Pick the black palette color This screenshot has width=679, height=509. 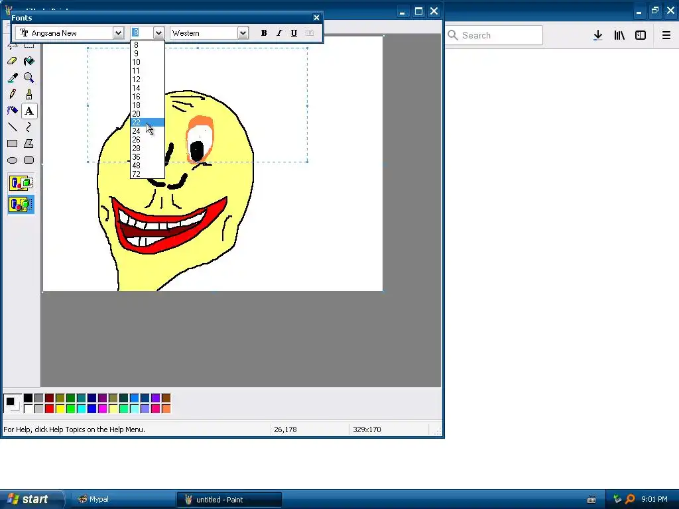(x=28, y=398)
